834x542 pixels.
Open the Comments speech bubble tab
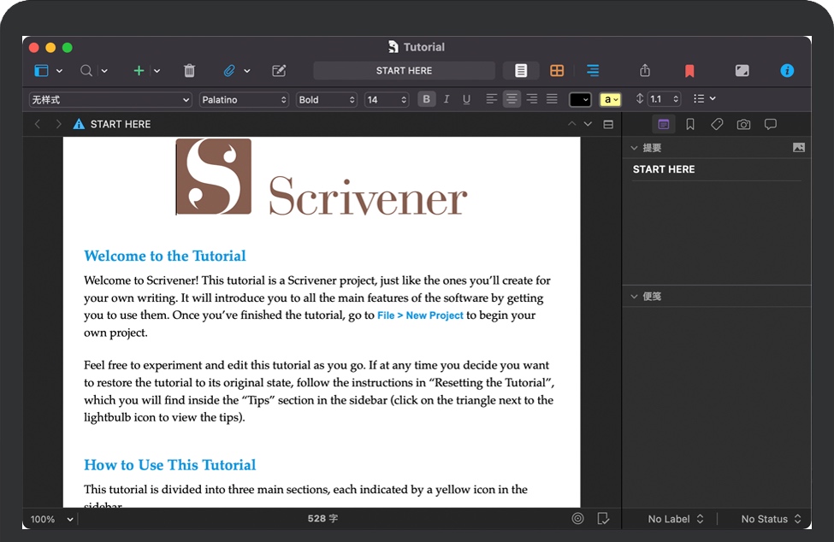point(771,125)
